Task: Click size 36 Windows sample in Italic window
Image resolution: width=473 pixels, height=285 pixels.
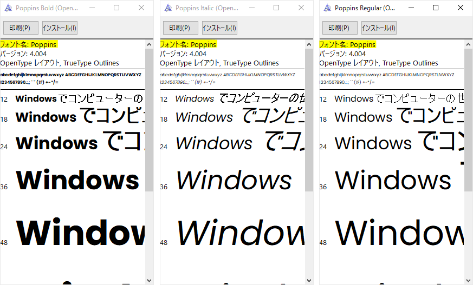Action: click(234, 180)
